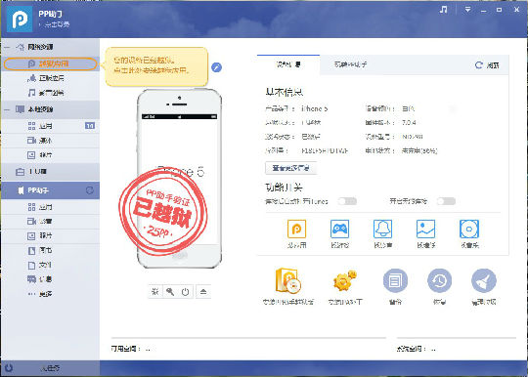The height and width of the screenshot is (377, 528).
Task: Click the 7.0.4 firmware version value
Action: (x=409, y=122)
